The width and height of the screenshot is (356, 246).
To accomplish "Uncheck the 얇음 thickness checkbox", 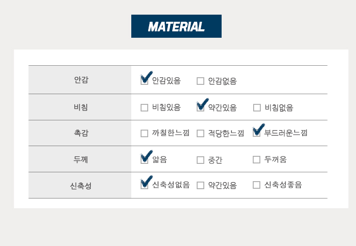I will [x=144, y=160].
